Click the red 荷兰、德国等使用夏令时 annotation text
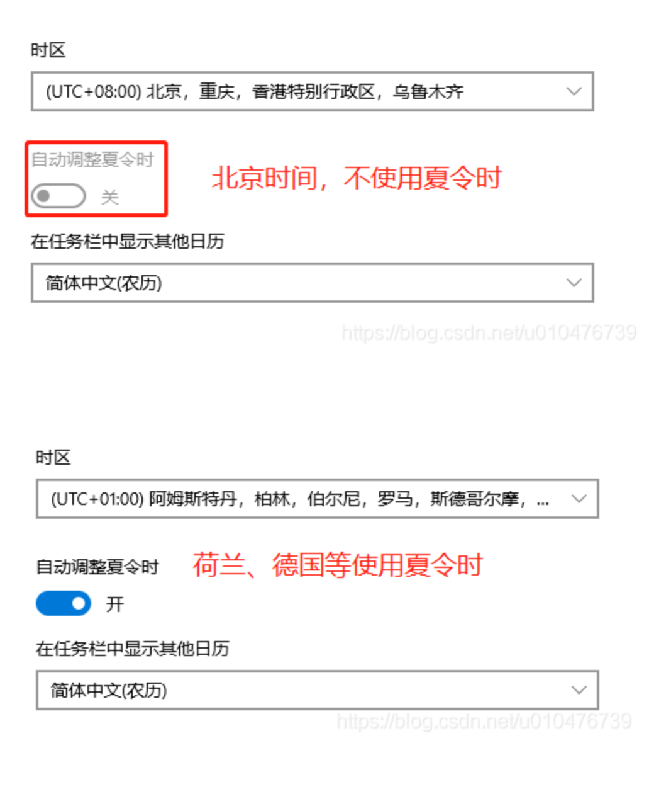Image resolution: width=649 pixels, height=794 pixels. tap(338, 565)
